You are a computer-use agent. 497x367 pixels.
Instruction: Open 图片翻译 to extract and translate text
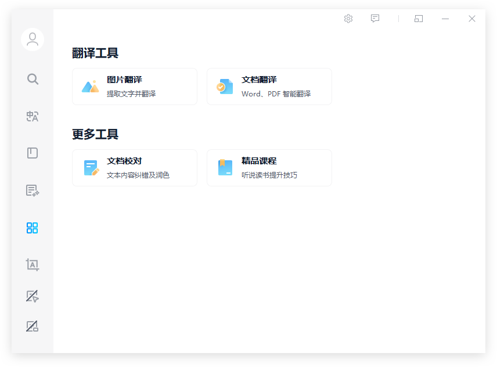point(135,86)
